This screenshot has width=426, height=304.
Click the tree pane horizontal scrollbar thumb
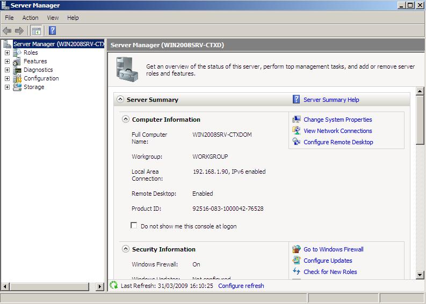(49, 286)
